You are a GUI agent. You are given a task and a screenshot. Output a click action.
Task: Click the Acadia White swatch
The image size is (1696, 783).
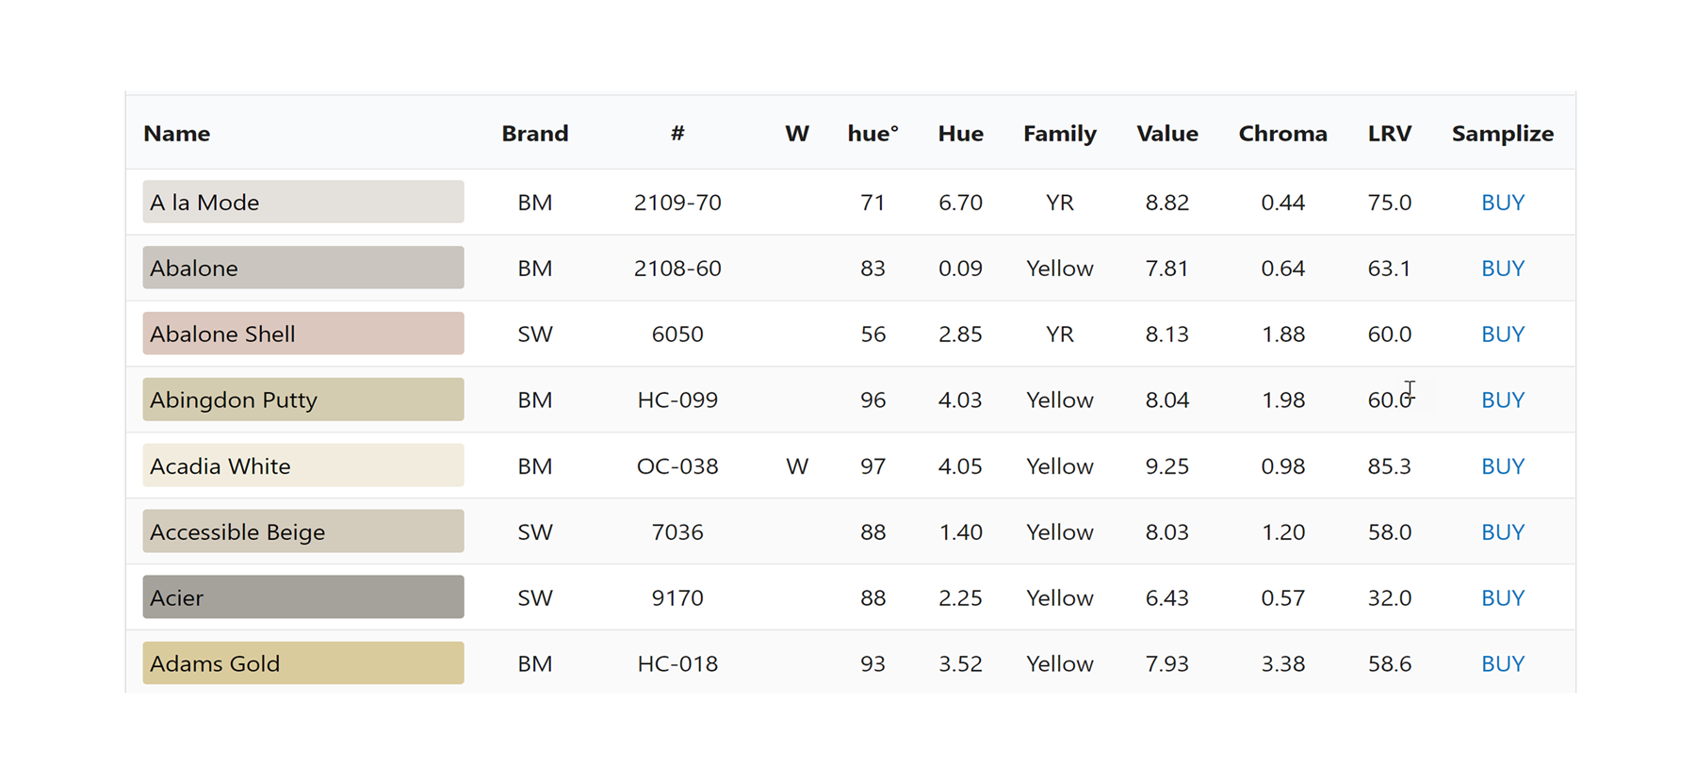tap(302, 465)
